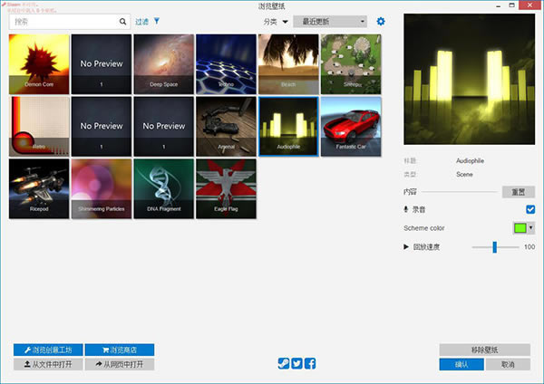This screenshot has height=384, width=544.
Task: Click the 浏览创意工坊 workshop button
Action: pyautogui.click(x=48, y=350)
